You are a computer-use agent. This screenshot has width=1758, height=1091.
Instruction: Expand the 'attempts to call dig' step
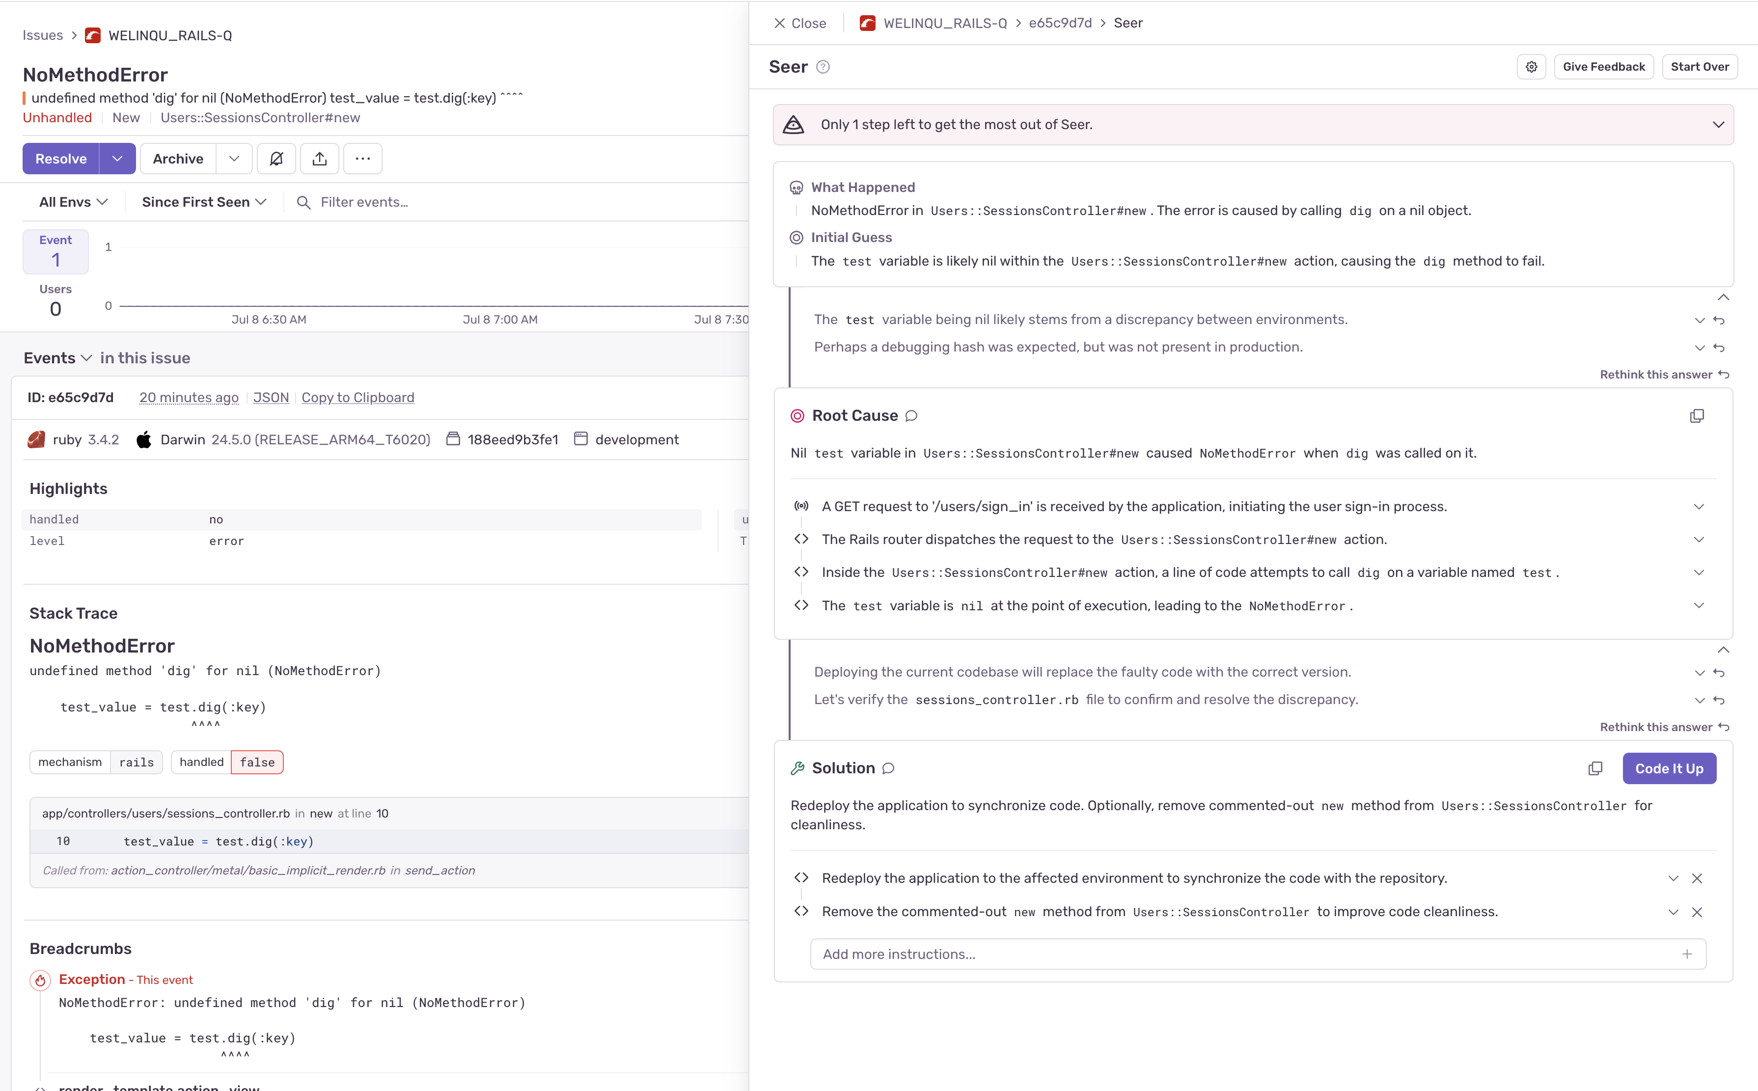(x=1699, y=572)
